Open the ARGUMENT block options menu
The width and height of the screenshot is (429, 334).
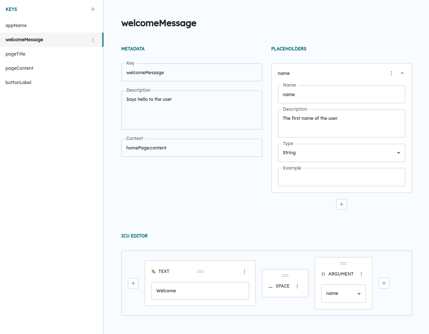click(361, 274)
